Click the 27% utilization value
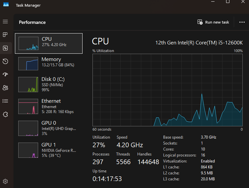 point(99,145)
